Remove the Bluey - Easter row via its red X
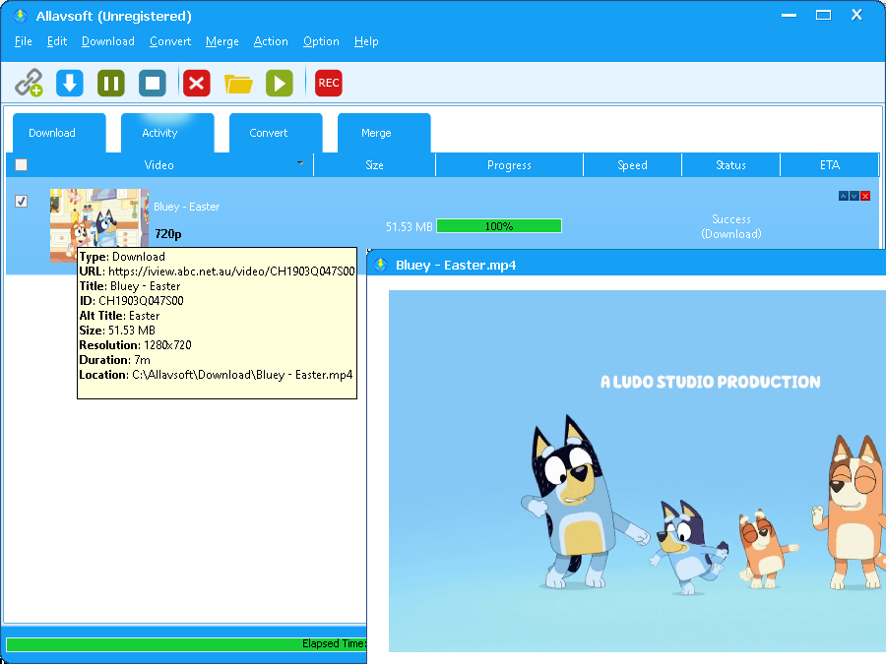This screenshot has width=886, height=664. (x=865, y=196)
